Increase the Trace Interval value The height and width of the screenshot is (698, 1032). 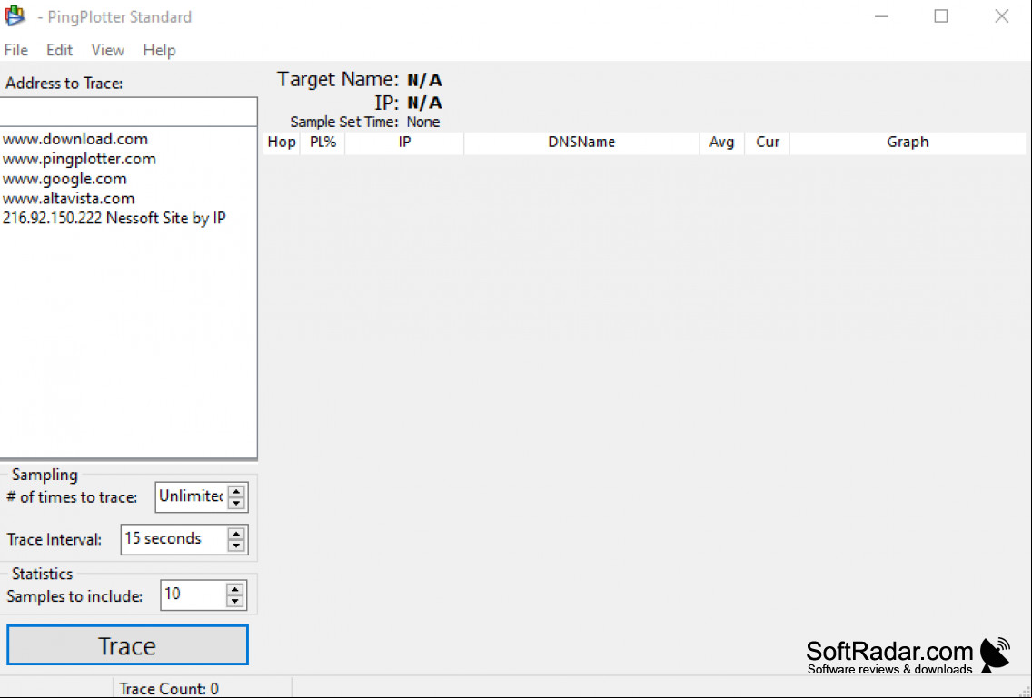(236, 534)
